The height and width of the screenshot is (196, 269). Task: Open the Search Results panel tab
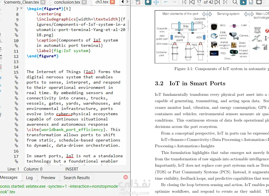coord(77,178)
